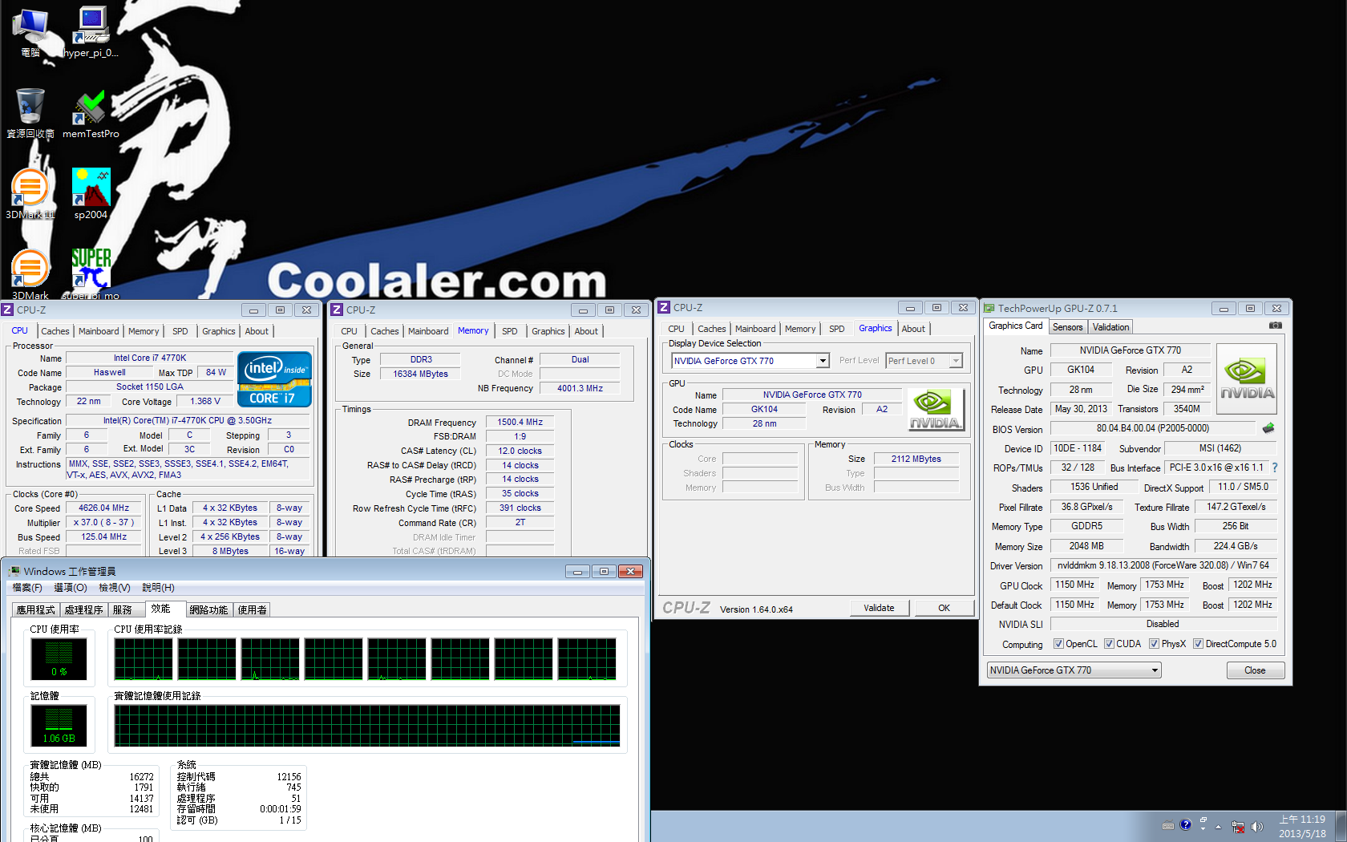This screenshot has height=842, width=1347.
Task: Click the NVIDIA logo in GPU-Z
Action: pos(1247,379)
